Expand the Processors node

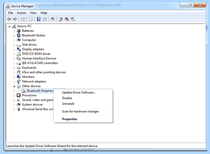pos(14,96)
